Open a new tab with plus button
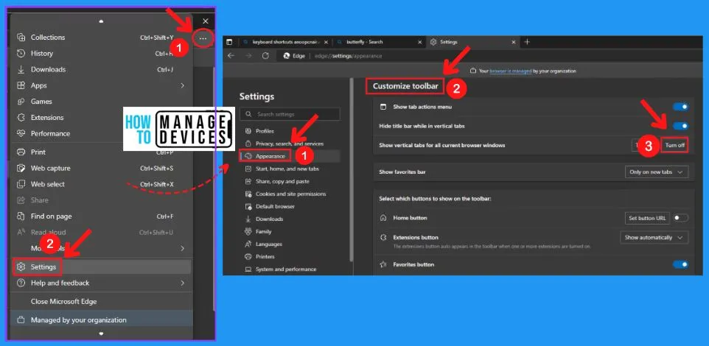The image size is (709, 346). click(526, 42)
